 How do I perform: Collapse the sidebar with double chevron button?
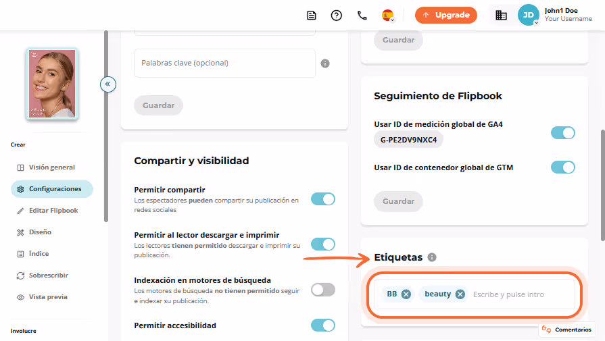[108, 84]
